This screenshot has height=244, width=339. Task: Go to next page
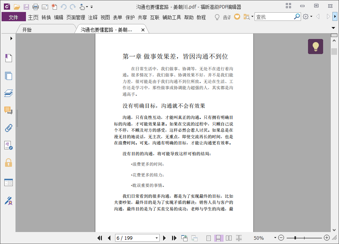(x=164, y=238)
